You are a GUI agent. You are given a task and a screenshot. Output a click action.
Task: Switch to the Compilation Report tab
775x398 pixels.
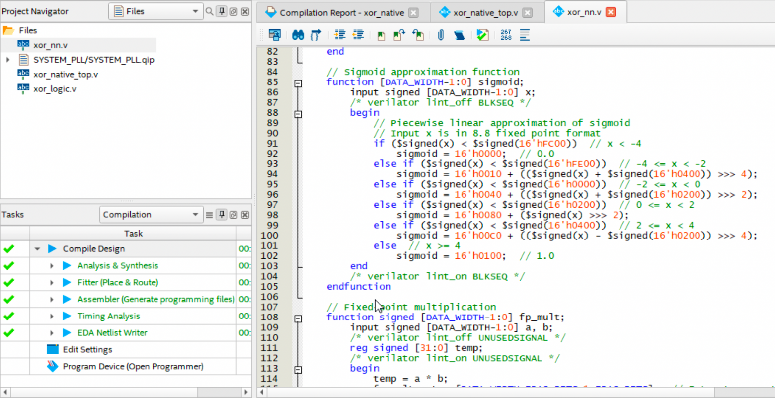click(341, 13)
